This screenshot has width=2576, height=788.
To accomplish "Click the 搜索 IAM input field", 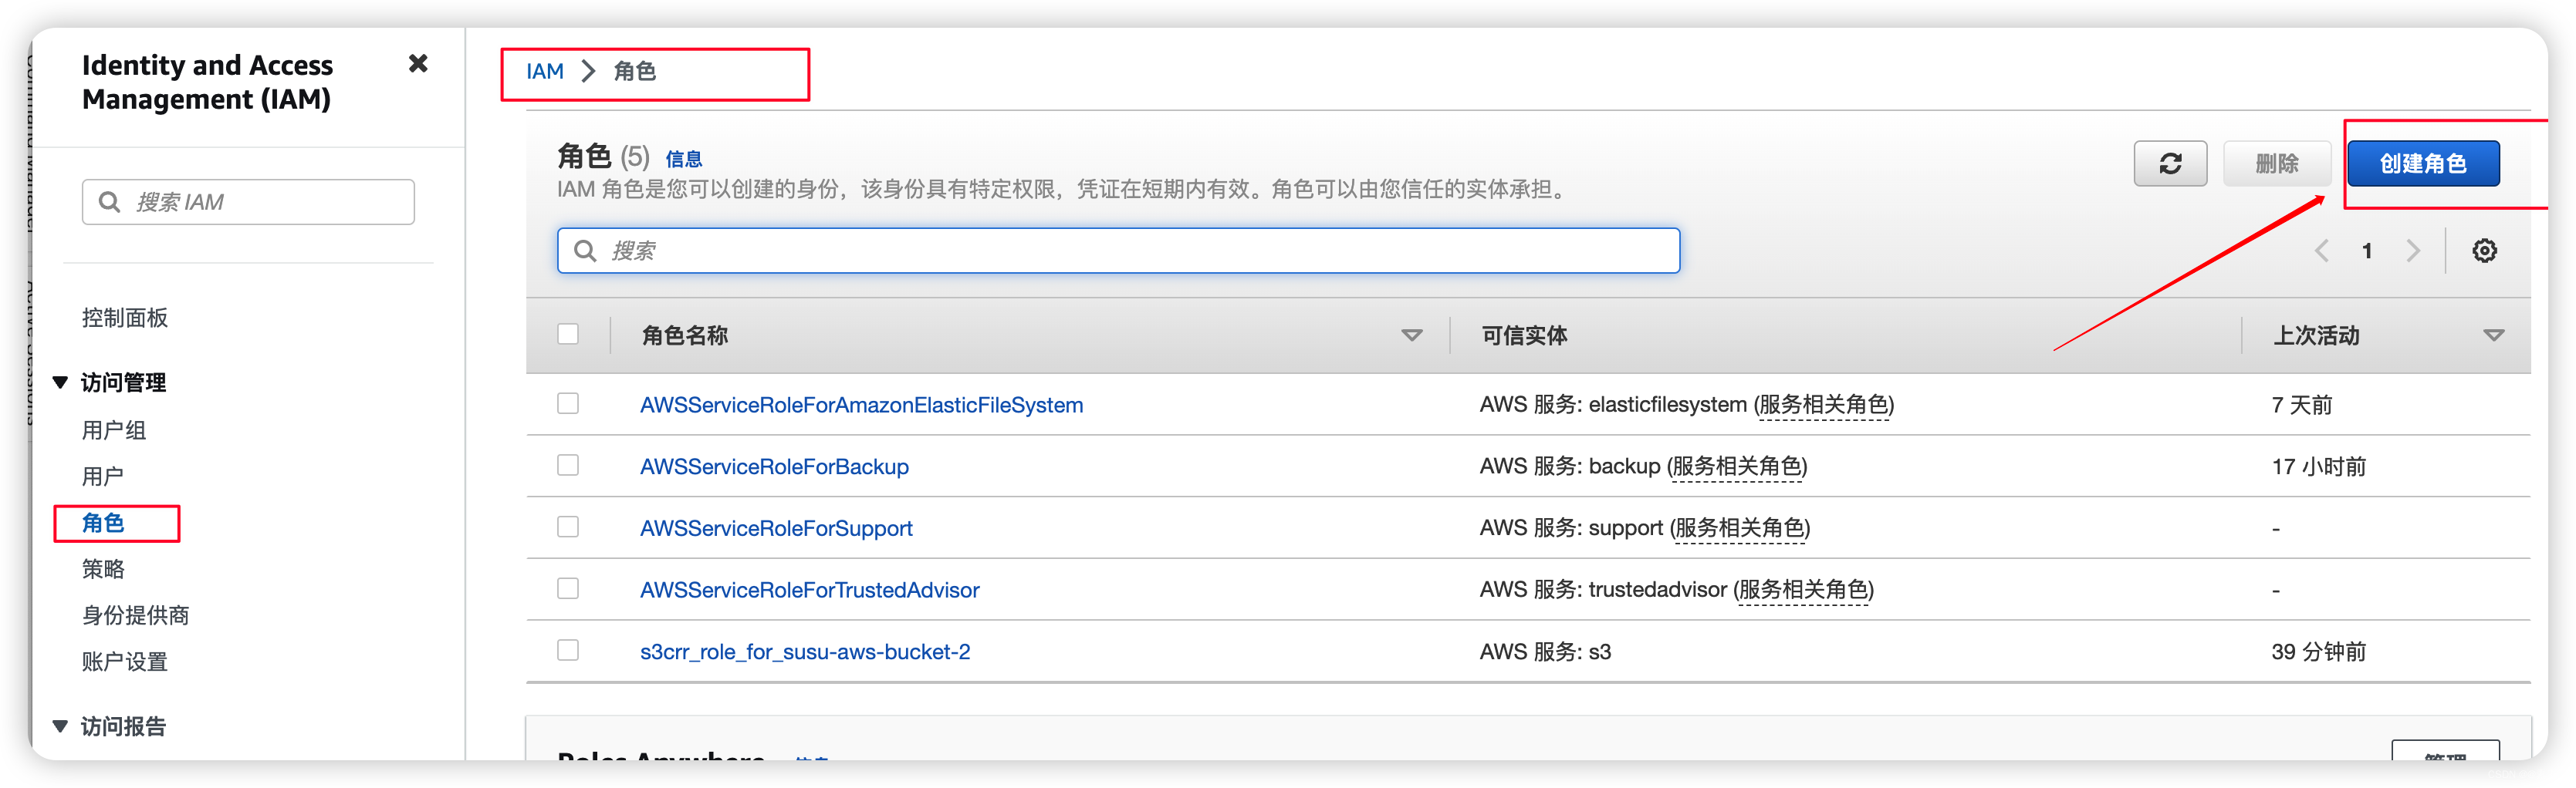I will [x=248, y=202].
